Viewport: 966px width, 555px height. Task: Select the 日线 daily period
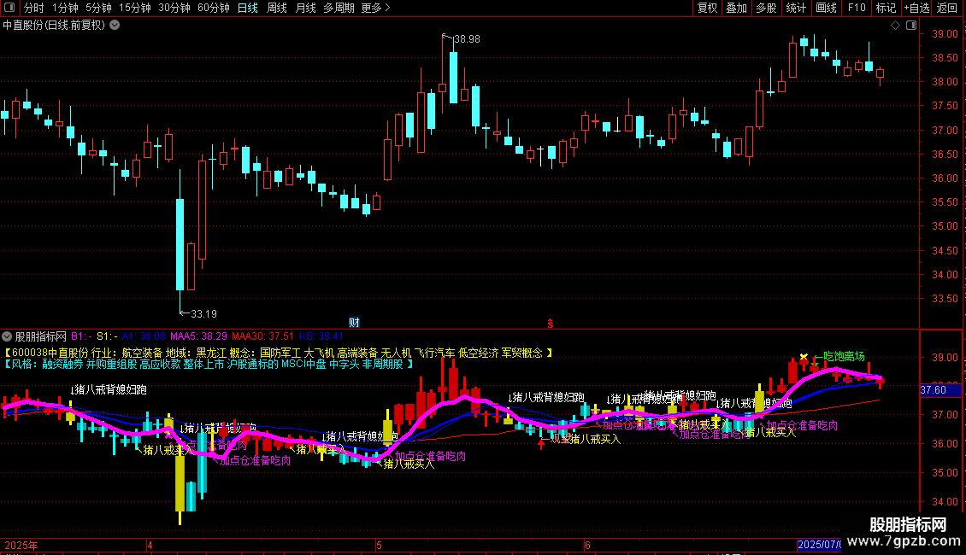coord(248,8)
